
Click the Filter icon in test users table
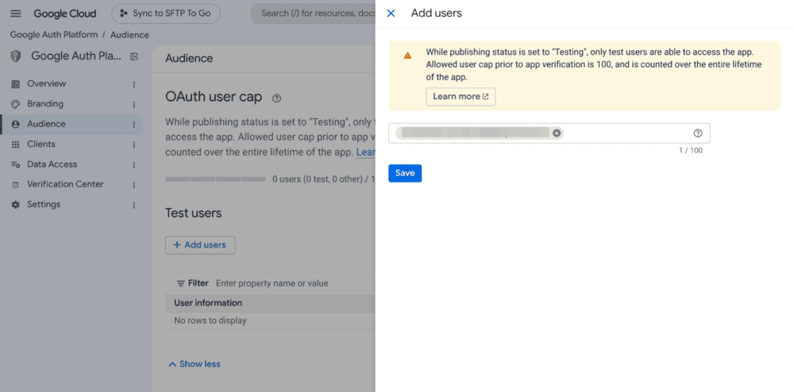point(180,283)
